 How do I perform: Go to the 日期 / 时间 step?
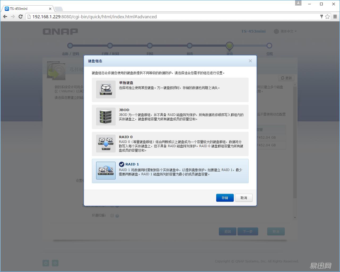tap(110, 46)
